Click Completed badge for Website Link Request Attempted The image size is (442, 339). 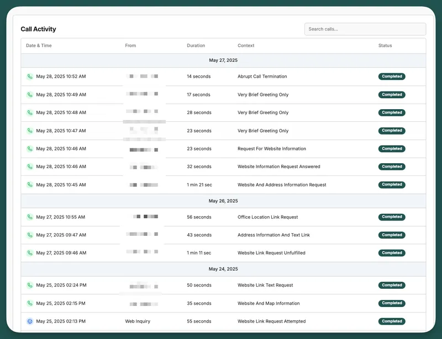click(x=392, y=321)
